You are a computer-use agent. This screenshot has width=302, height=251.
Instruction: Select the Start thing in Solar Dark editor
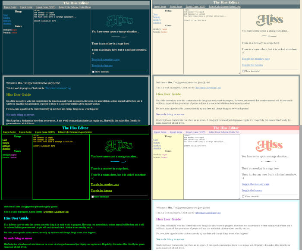pos(5,15)
